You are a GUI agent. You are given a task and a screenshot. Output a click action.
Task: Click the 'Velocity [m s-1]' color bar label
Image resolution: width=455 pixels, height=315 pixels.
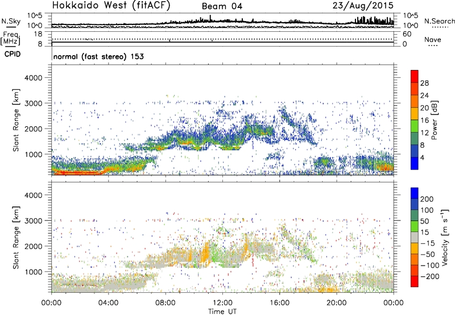point(445,237)
